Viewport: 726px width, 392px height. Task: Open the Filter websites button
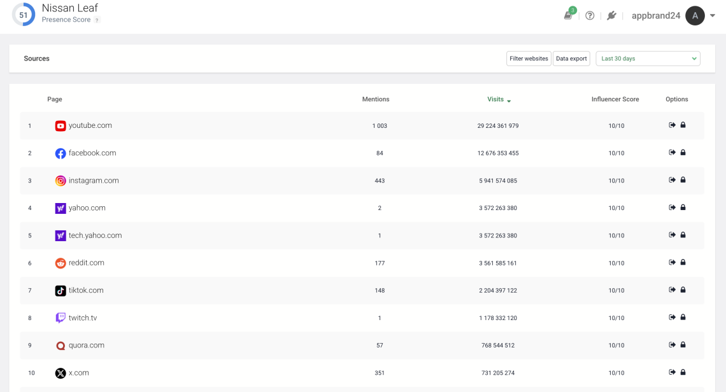point(529,59)
